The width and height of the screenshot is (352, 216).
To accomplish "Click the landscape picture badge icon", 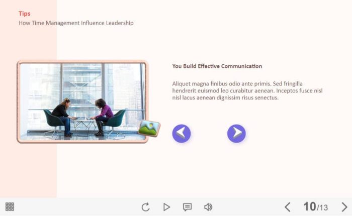I will (149, 128).
